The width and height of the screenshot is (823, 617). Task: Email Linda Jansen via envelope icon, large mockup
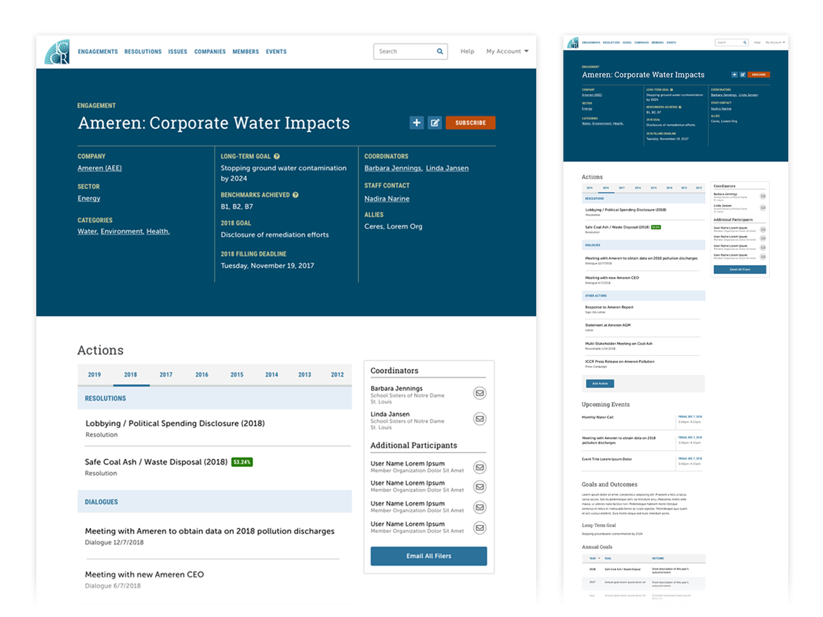click(x=480, y=419)
